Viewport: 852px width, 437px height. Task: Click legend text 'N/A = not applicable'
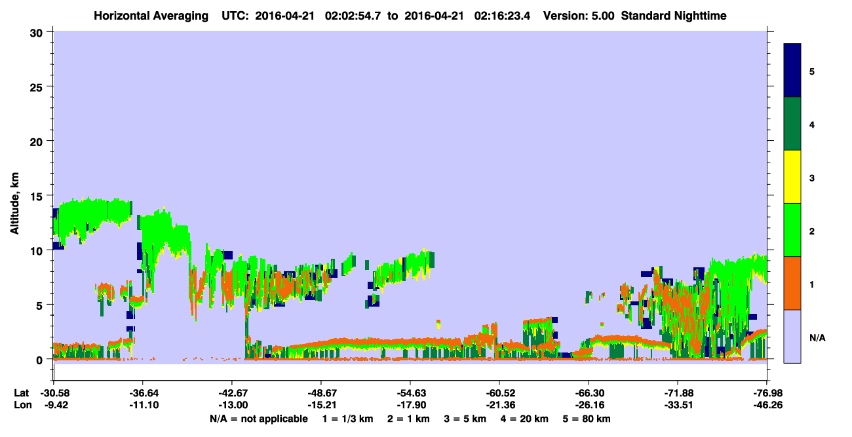[x=259, y=419]
